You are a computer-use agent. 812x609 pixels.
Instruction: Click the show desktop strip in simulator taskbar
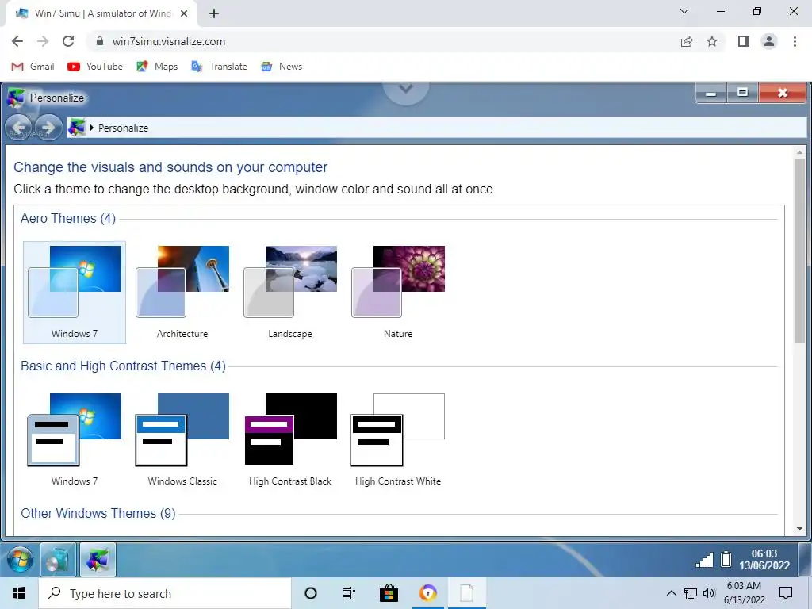[805, 560]
